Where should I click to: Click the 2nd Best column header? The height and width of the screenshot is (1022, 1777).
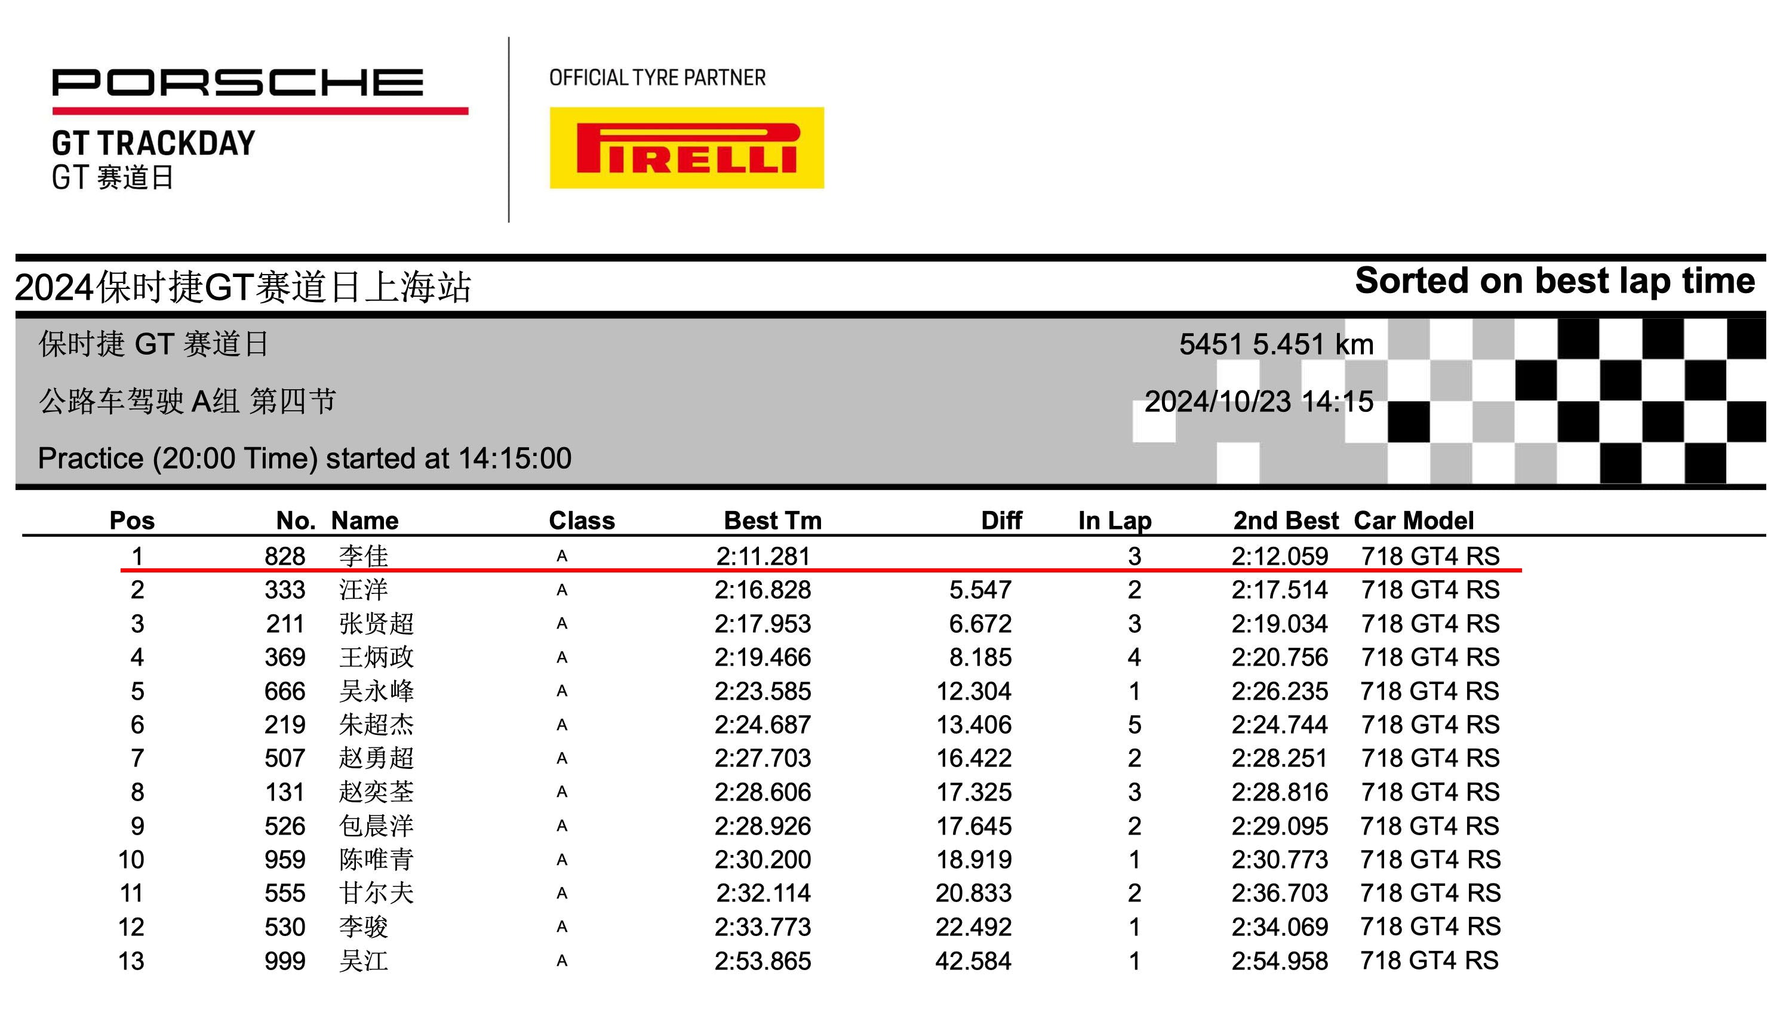pos(1286,520)
